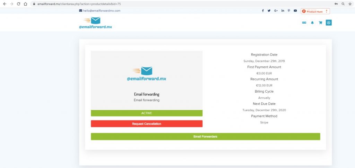Open the Facebook social icon

click(263, 11)
